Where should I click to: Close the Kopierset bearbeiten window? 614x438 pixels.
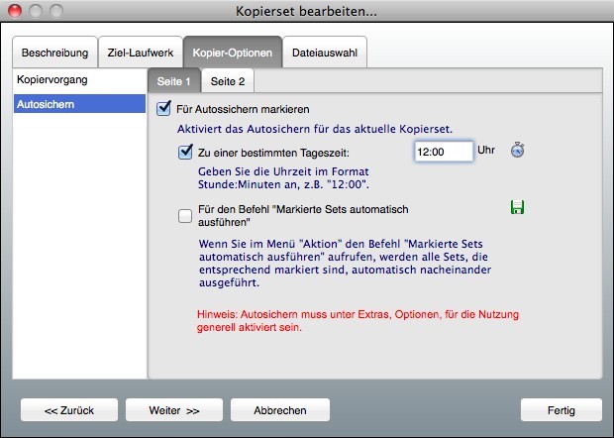tap(14, 11)
